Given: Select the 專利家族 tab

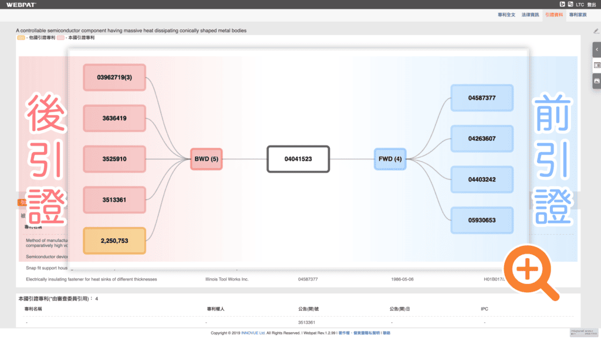Looking at the screenshot, I should click(x=578, y=14).
